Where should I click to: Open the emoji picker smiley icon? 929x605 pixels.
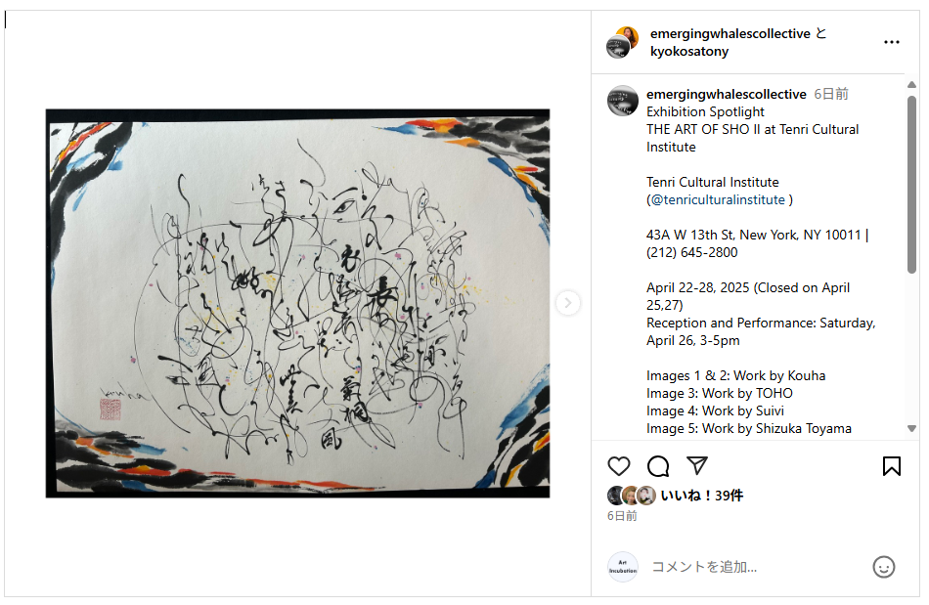883,567
